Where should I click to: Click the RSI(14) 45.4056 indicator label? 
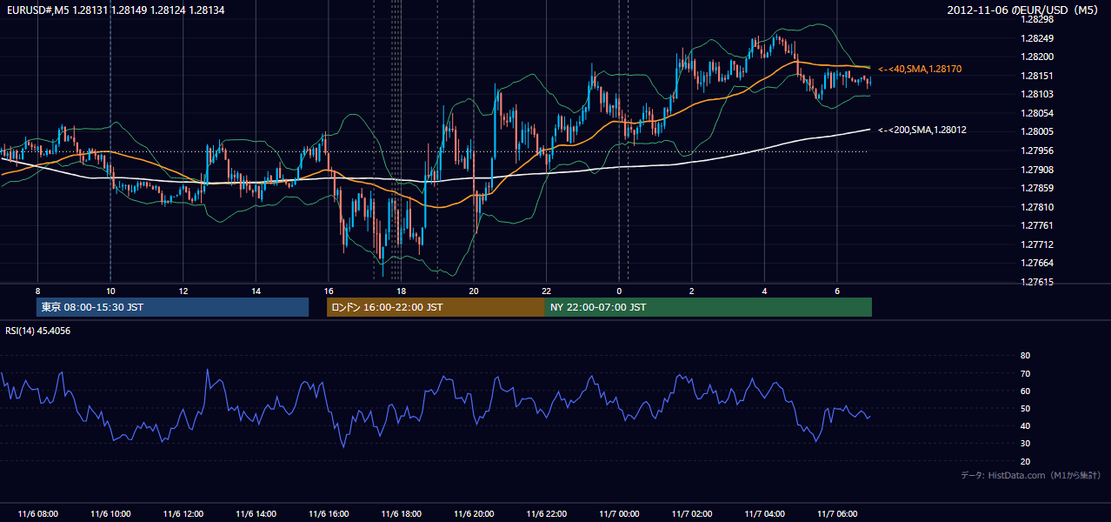37,331
